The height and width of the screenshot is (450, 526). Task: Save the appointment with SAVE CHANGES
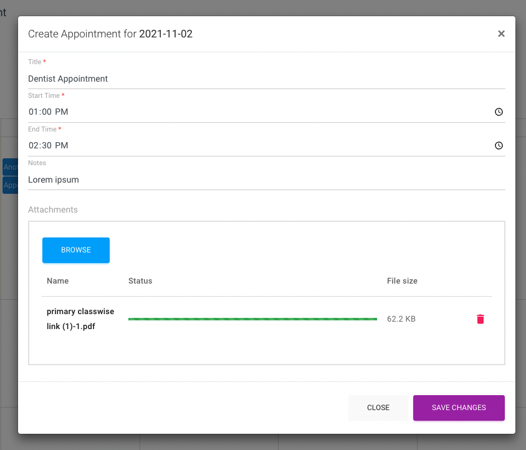click(459, 408)
